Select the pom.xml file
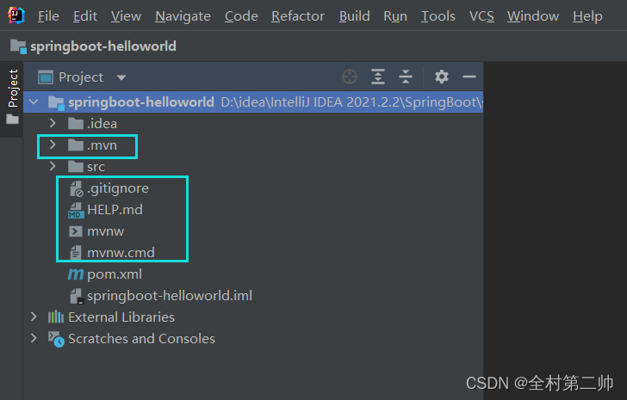The height and width of the screenshot is (400, 627). 115,274
